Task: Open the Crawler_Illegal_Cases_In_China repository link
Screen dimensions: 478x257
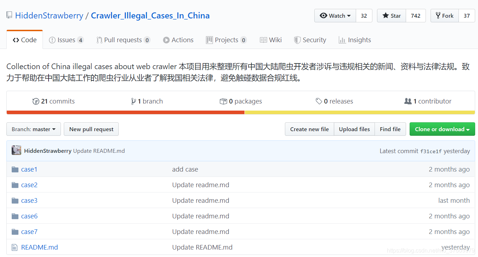Action: [150, 16]
